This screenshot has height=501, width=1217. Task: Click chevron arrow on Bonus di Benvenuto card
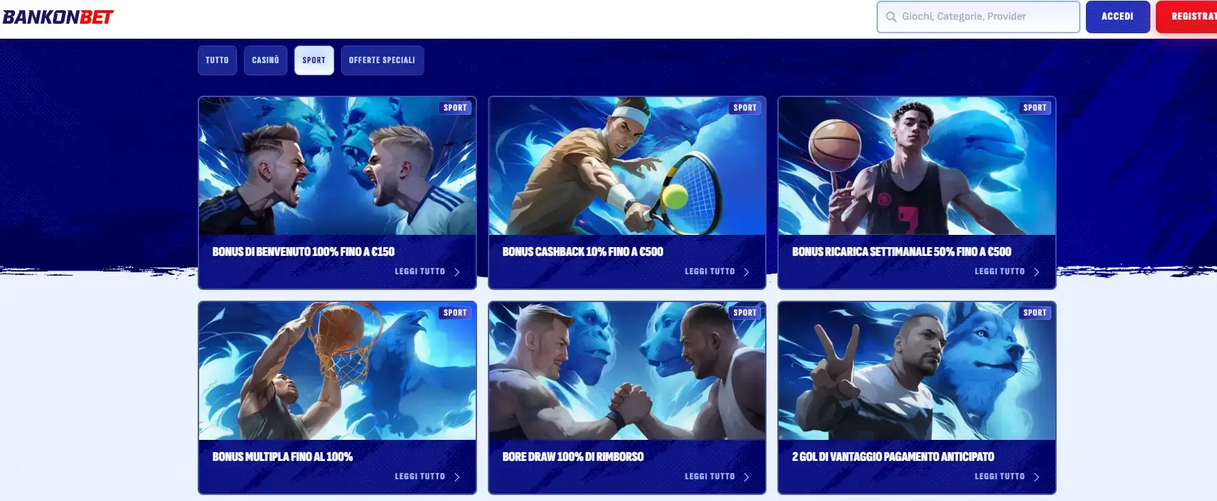tap(457, 272)
